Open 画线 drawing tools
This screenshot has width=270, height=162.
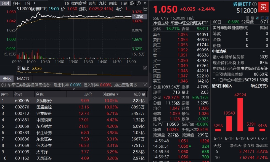pyautogui.click(x=113, y=3)
